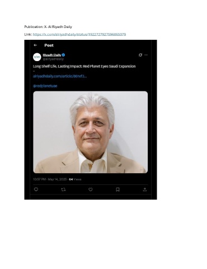The image size is (207, 269).
Task: Like the post with the heart icon
Action: (91, 189)
